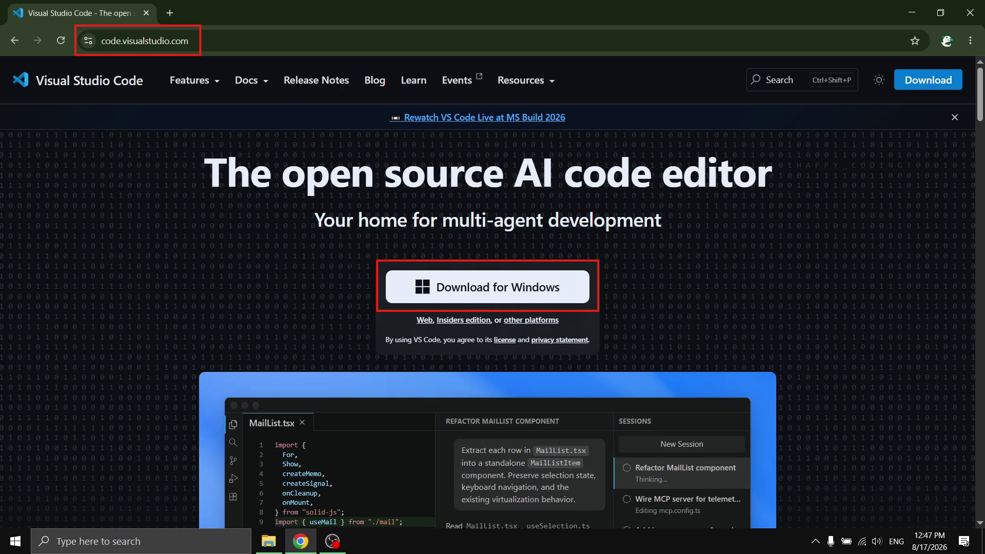Expand the Docs dropdown menu
The height and width of the screenshot is (554, 985).
point(251,81)
